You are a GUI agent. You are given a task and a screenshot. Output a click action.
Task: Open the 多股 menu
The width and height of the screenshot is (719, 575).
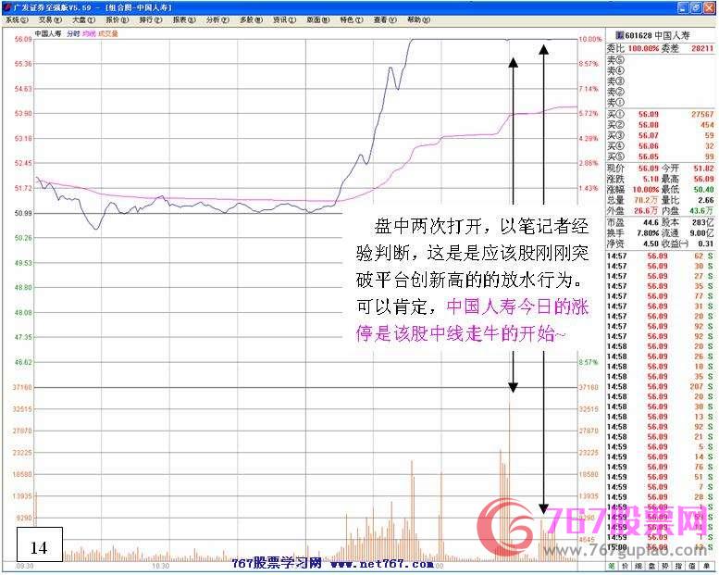(x=252, y=20)
